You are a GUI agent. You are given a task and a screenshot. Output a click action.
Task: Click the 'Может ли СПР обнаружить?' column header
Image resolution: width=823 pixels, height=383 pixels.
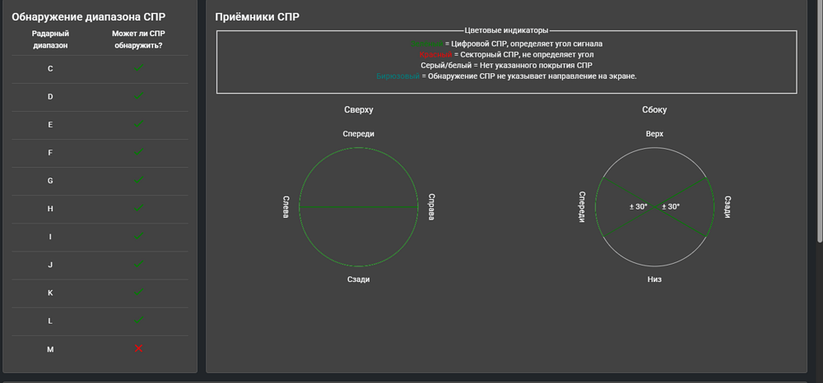pyautogui.click(x=137, y=39)
